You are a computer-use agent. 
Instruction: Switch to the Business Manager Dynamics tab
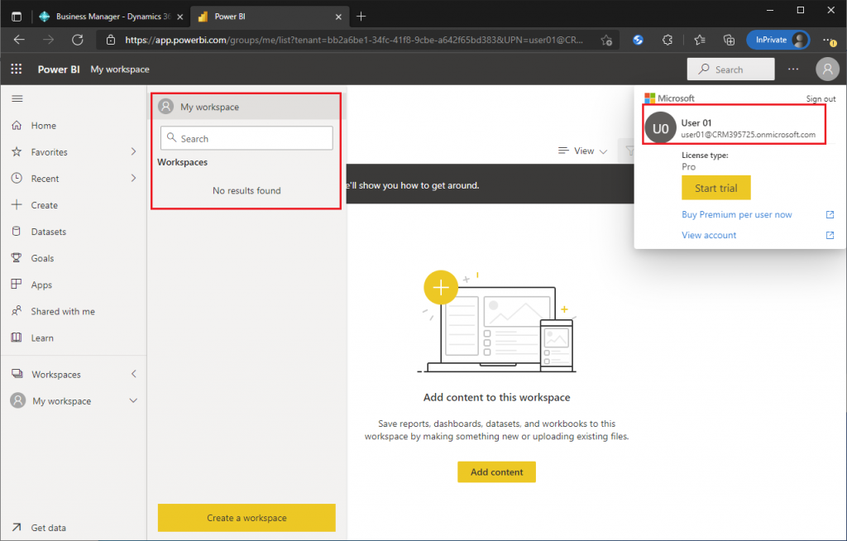coord(112,17)
